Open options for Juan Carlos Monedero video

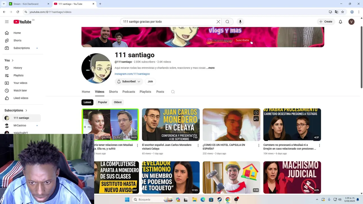point(198,145)
